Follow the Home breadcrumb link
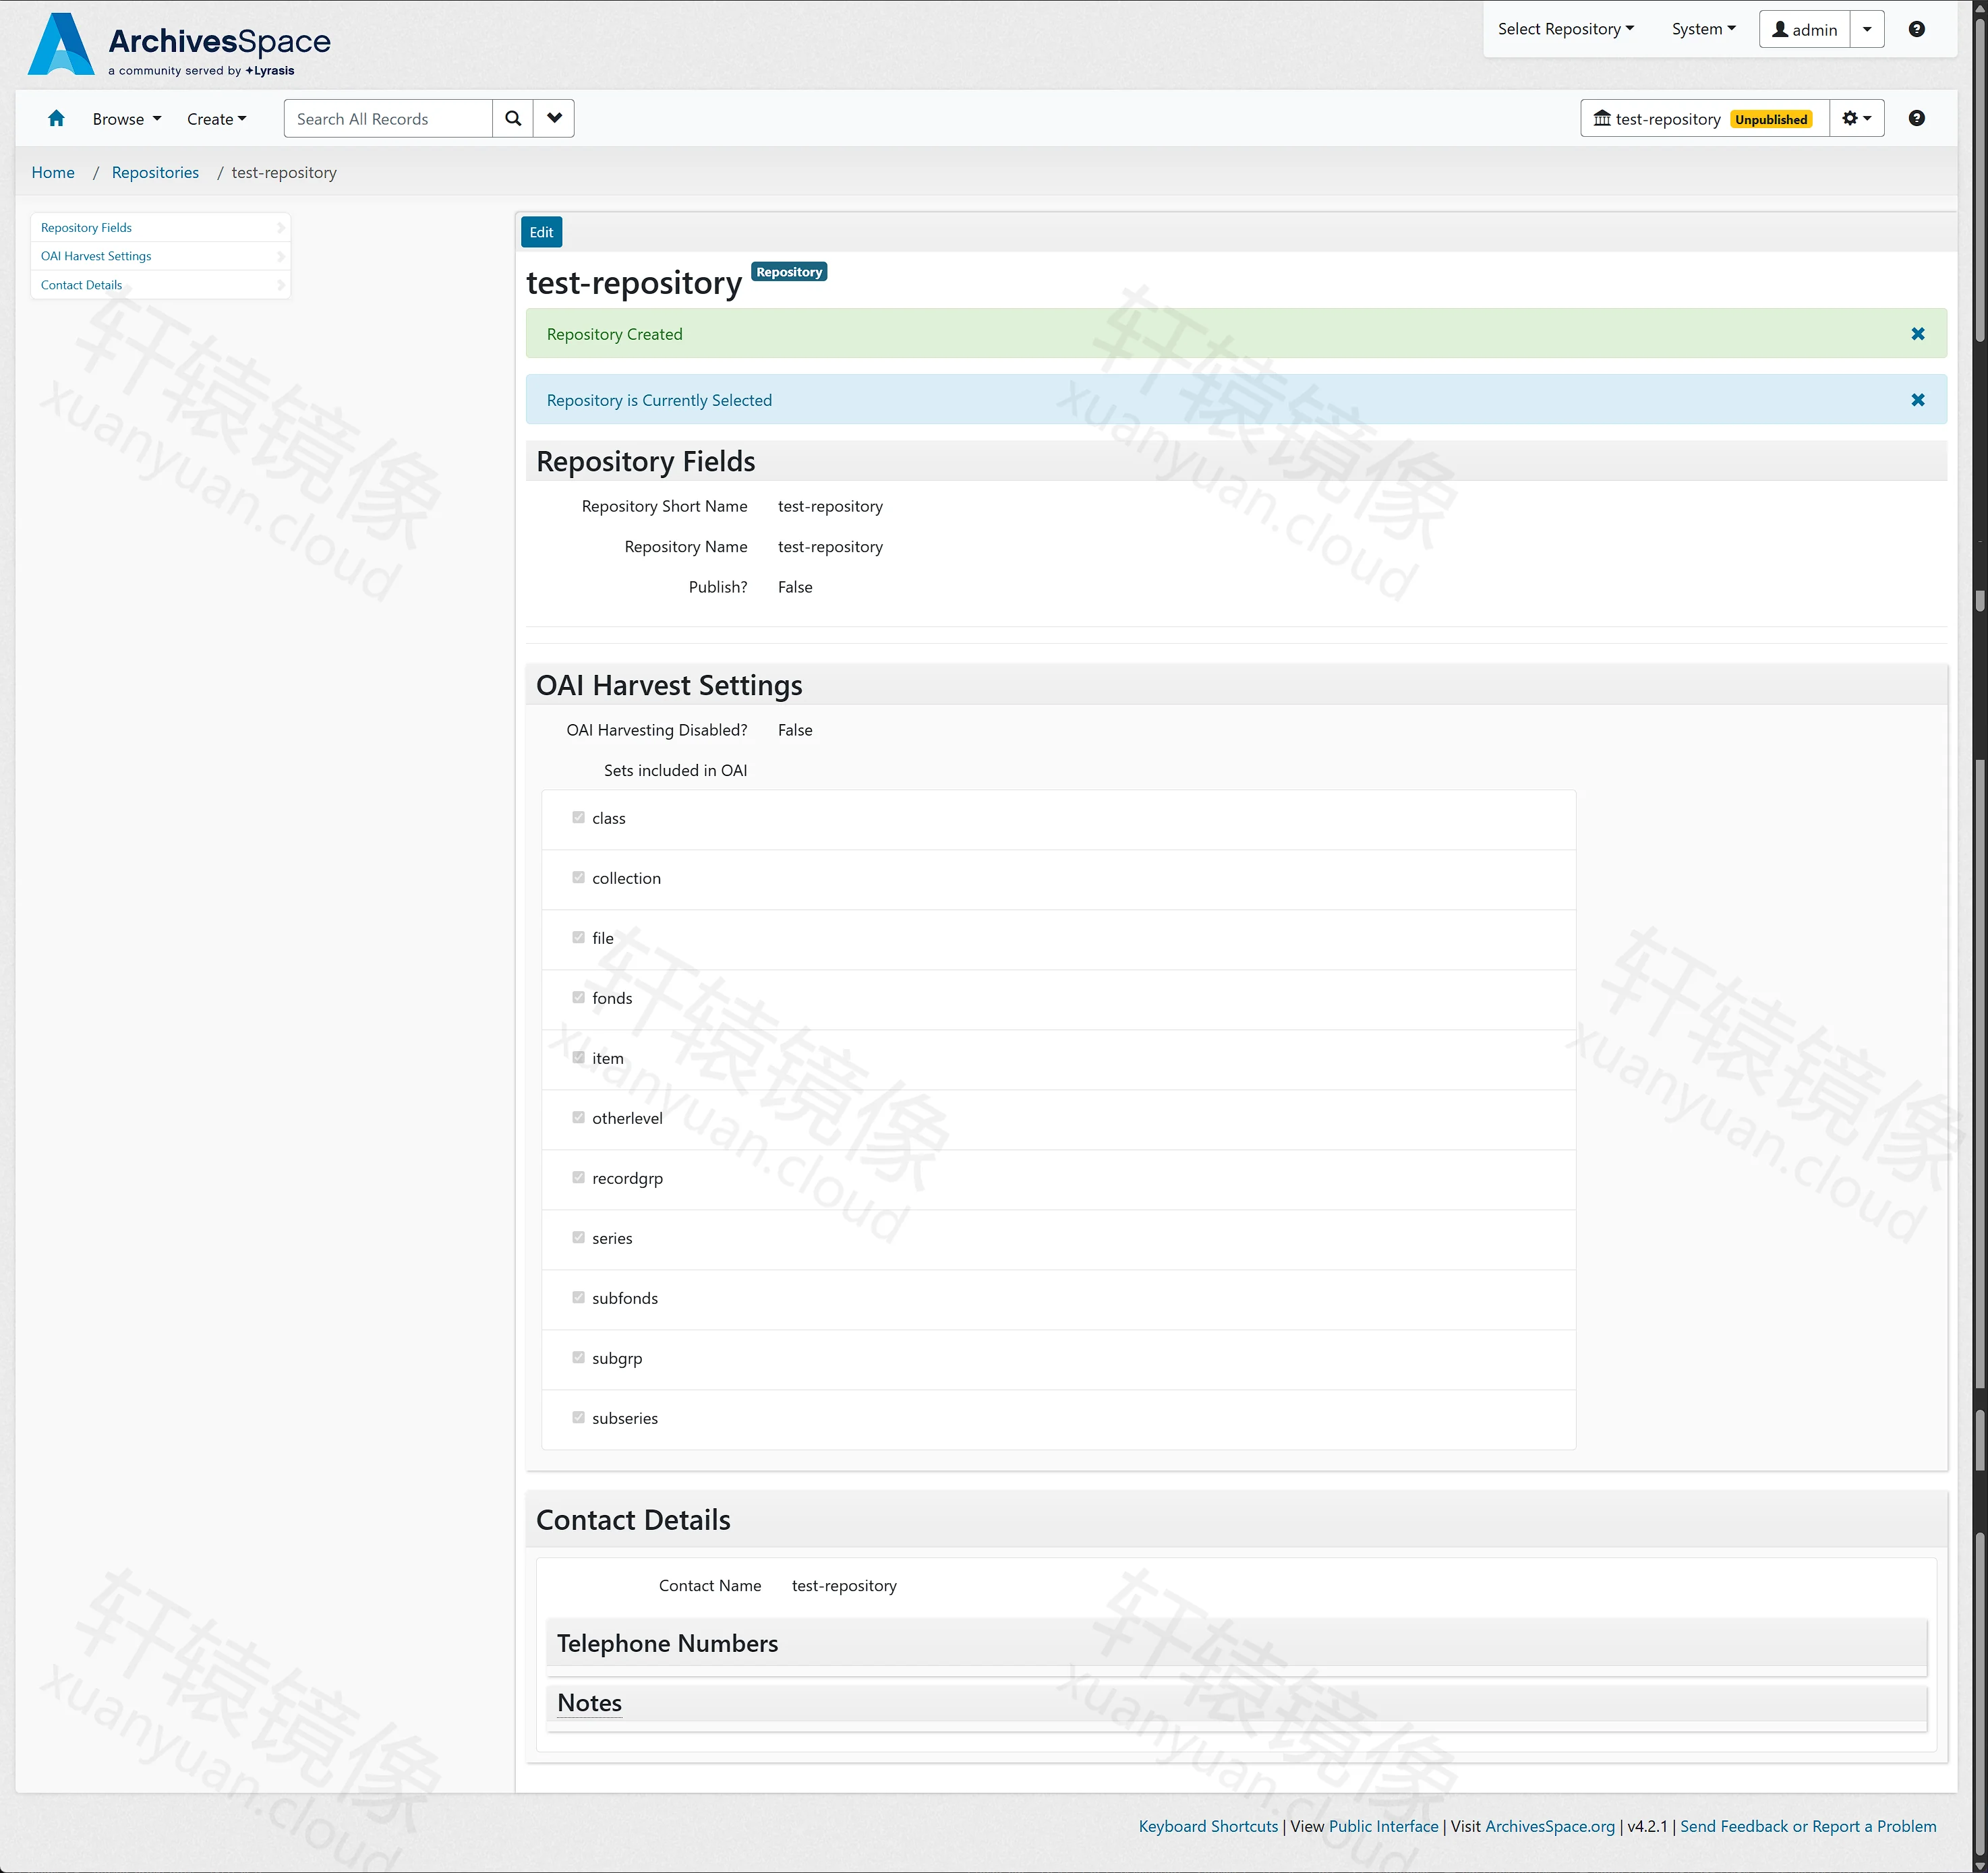Image resolution: width=1988 pixels, height=1873 pixels. point(53,173)
